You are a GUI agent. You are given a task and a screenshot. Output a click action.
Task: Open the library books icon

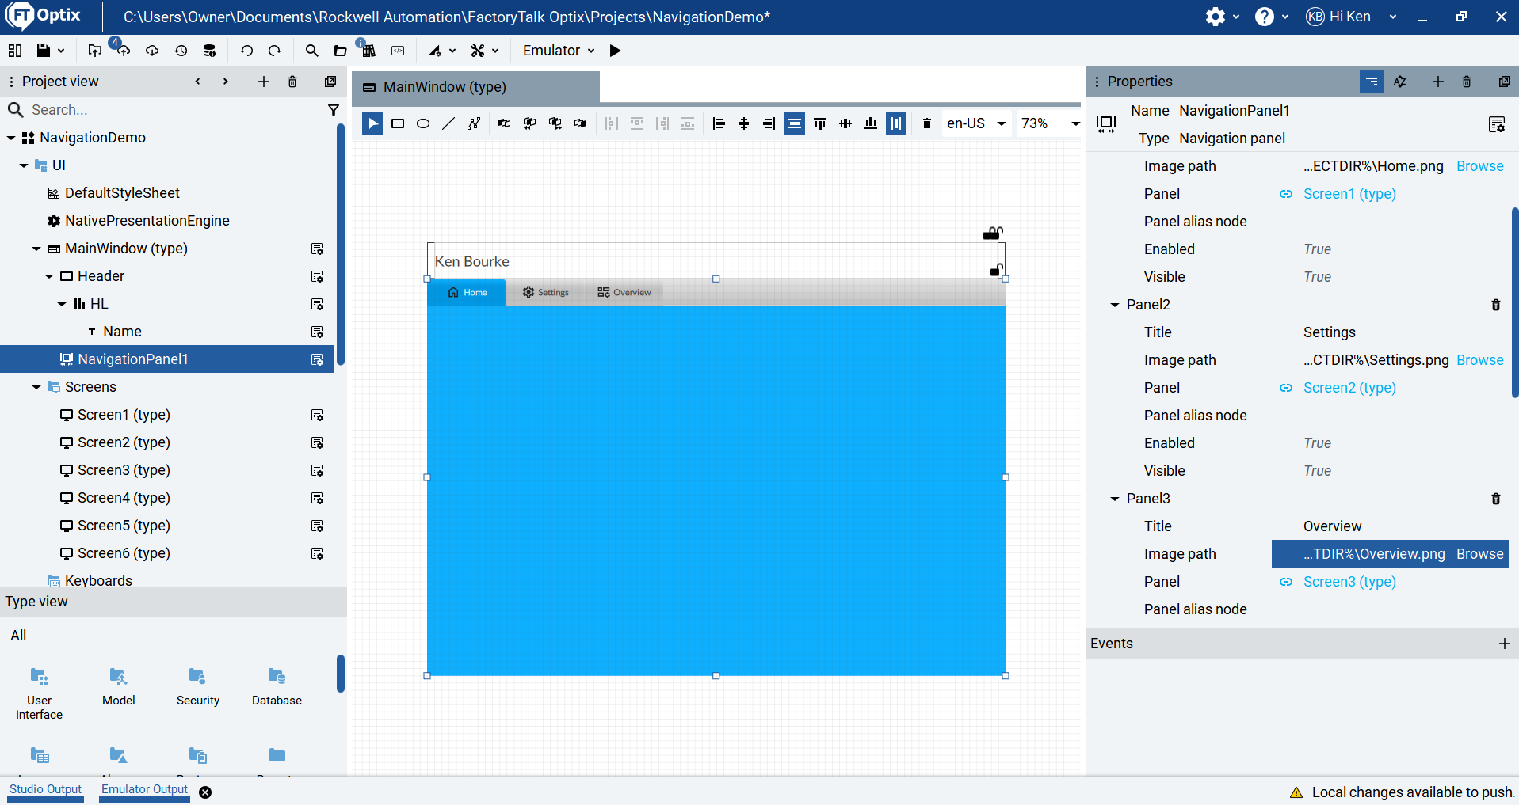point(368,51)
